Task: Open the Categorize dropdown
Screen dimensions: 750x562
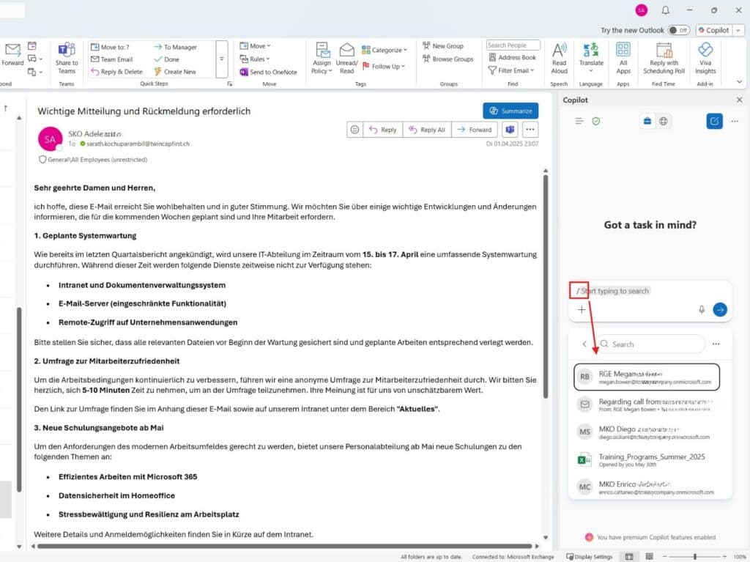Action: (385, 50)
